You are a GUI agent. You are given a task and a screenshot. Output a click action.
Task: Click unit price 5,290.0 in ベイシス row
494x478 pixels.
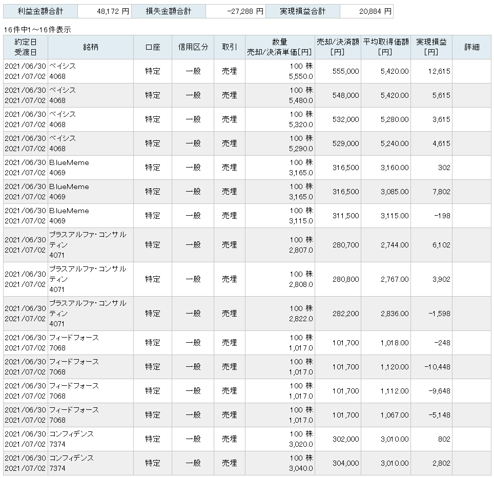[301, 149]
